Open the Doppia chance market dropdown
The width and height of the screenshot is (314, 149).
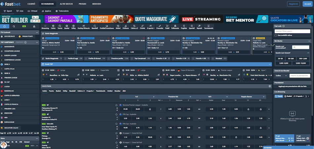248,97
